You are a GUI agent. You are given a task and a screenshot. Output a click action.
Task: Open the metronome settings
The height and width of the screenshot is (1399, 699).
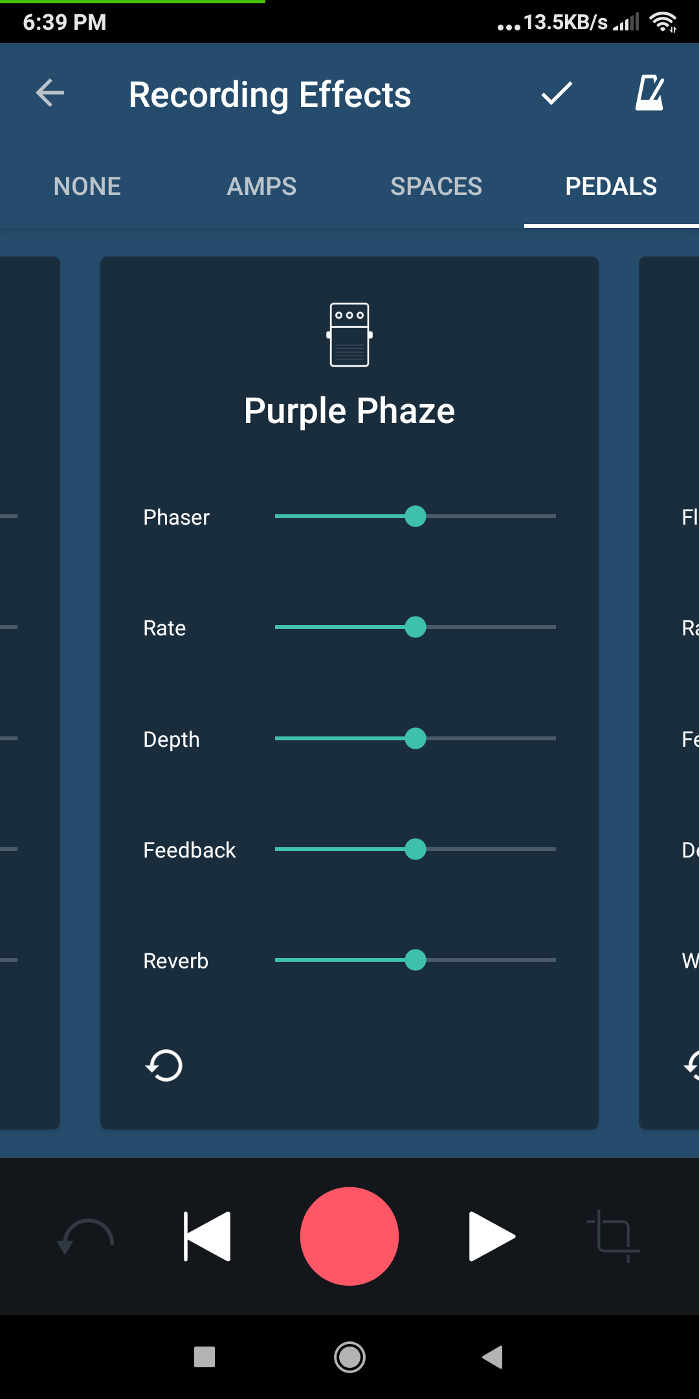(649, 93)
